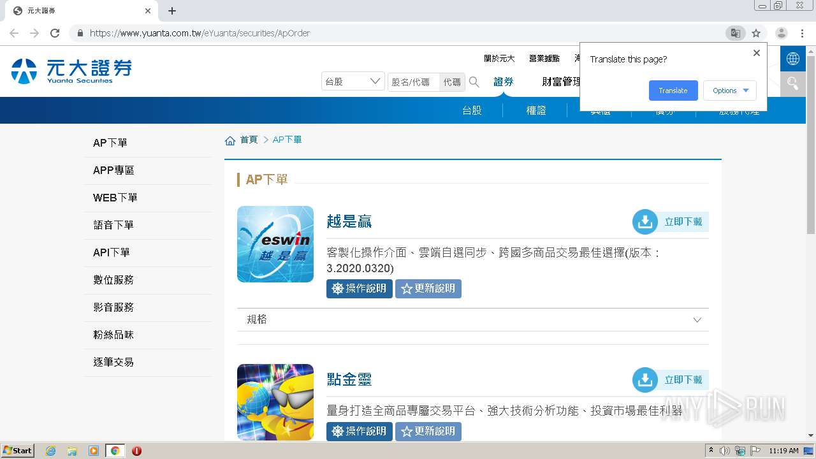The width and height of the screenshot is (816, 459).
Task: Select 粉絲品味 in the left sidebar
Action: 148,335
